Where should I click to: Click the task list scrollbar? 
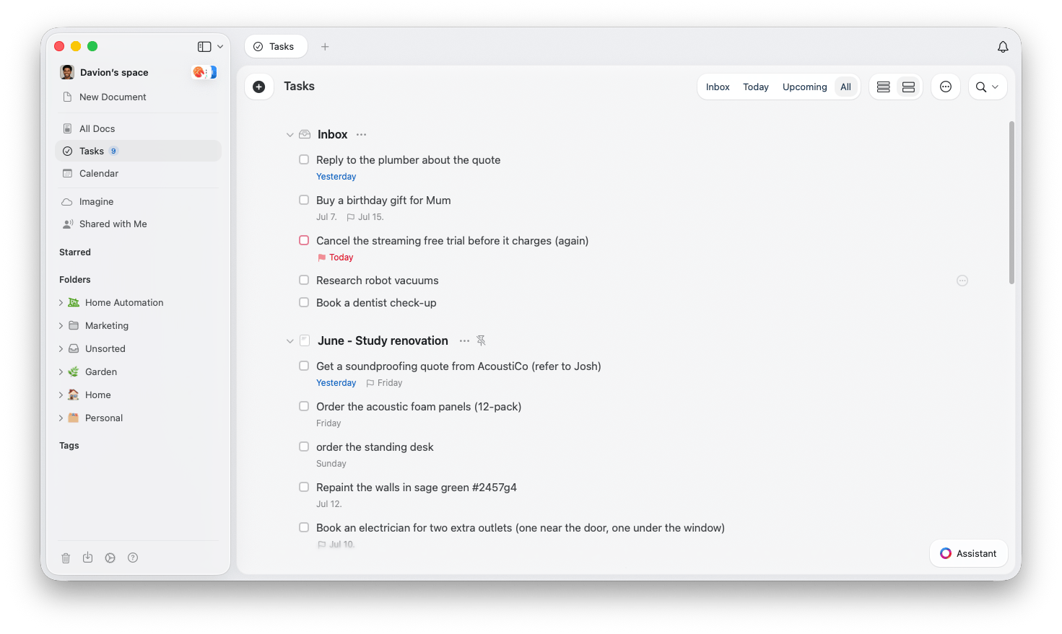pos(1011,203)
